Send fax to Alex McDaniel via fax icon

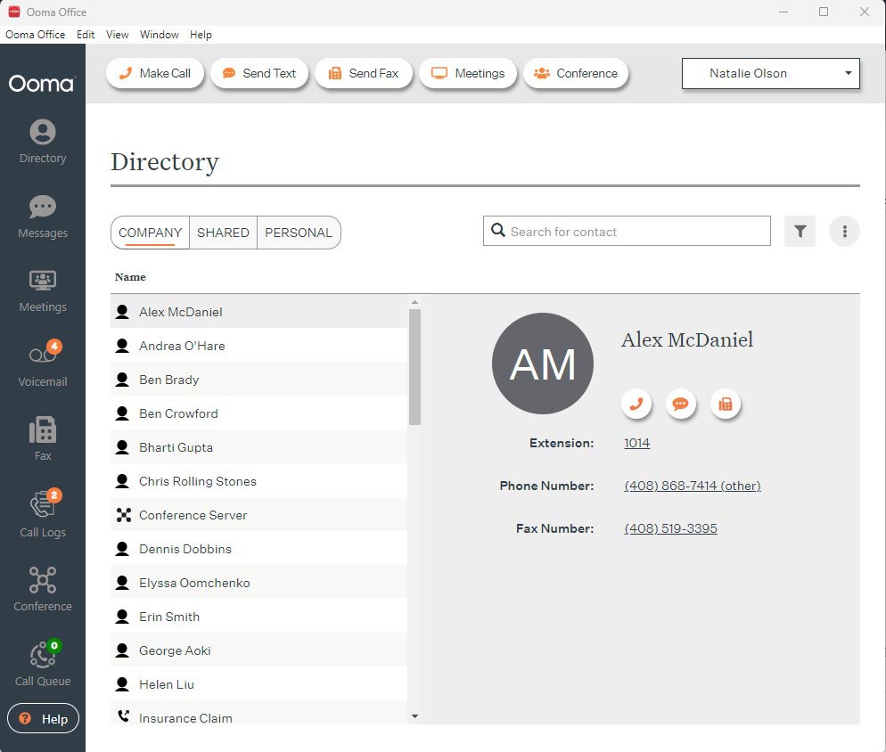coord(726,404)
